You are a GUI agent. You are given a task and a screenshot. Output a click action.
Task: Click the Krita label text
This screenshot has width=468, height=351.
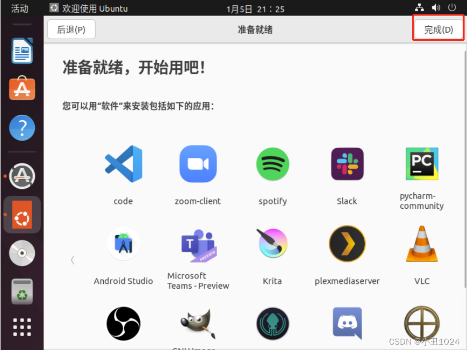[x=272, y=281]
